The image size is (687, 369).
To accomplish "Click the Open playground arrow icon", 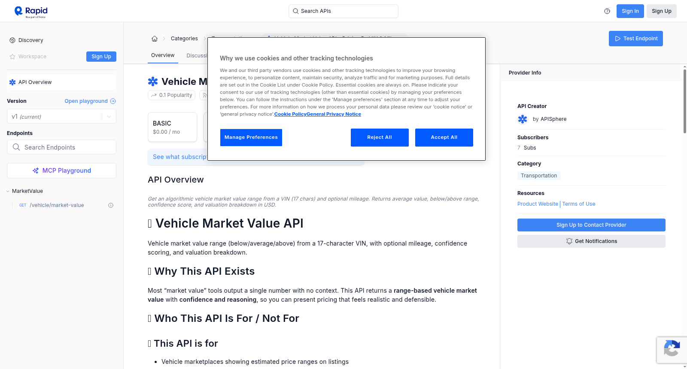I will point(113,101).
